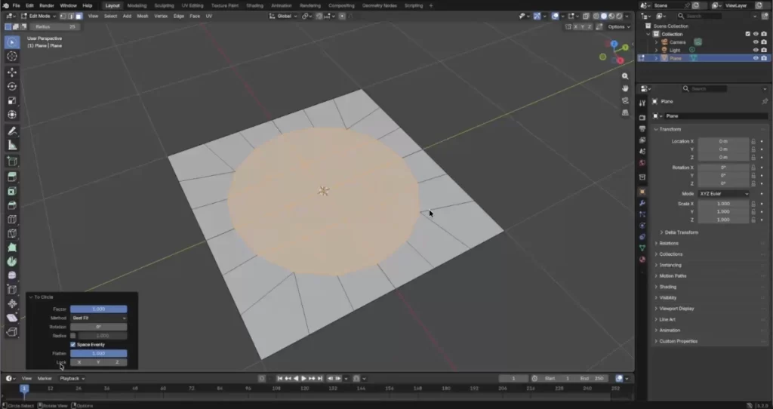The height and width of the screenshot is (409, 773).
Task: Select the Loop Cut tool
Action: tap(12, 220)
